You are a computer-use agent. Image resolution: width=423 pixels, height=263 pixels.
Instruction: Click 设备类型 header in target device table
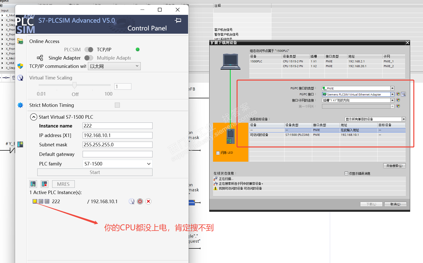298,125
